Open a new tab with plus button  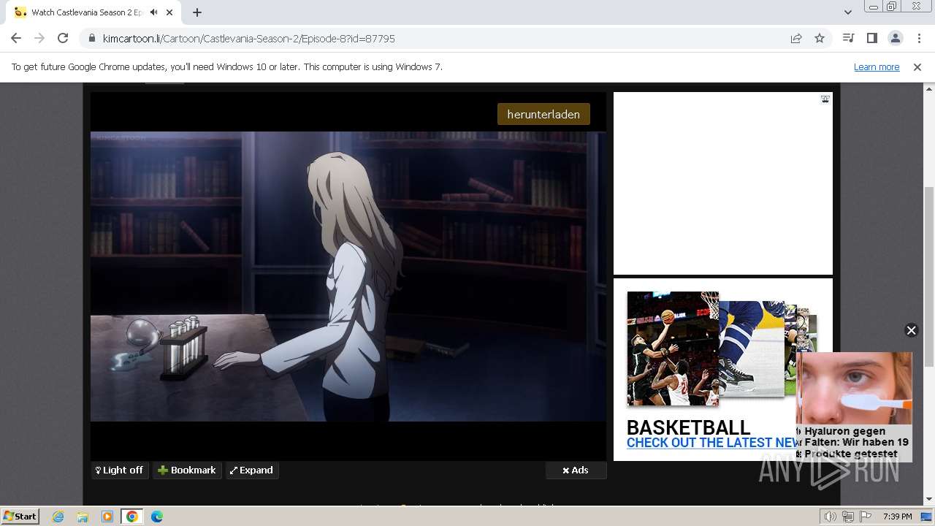coord(197,12)
